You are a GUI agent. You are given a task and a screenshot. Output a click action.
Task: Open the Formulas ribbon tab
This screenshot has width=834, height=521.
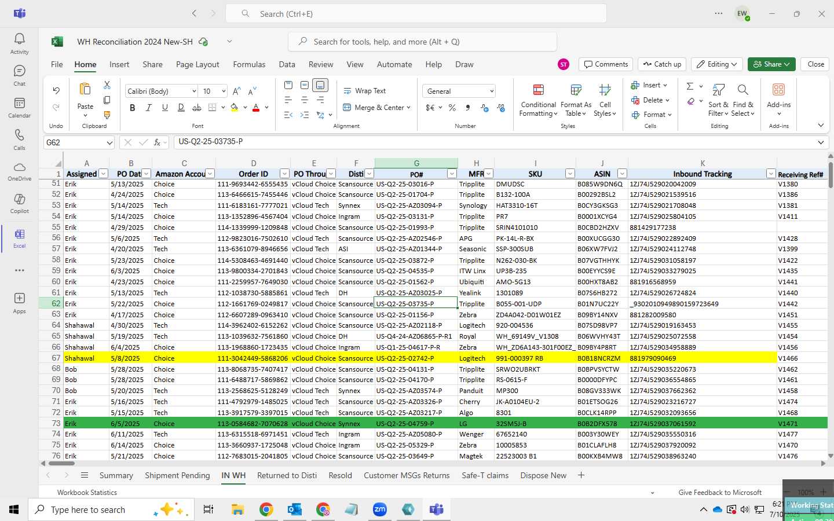tap(249, 64)
